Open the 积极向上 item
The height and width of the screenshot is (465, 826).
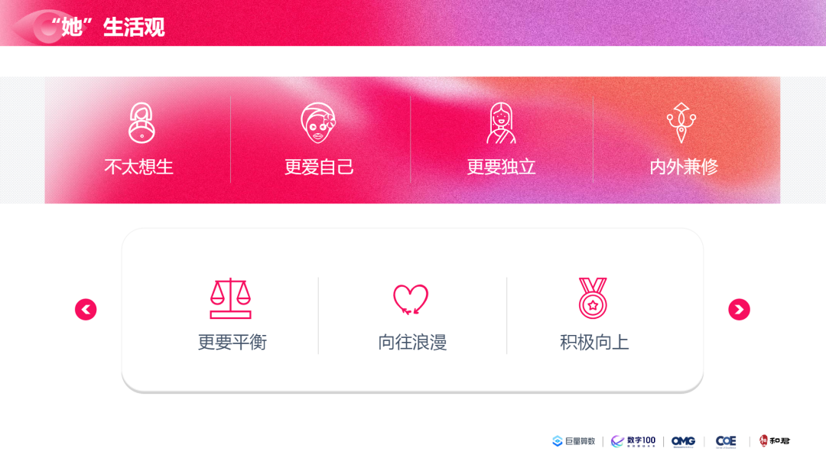click(x=594, y=343)
